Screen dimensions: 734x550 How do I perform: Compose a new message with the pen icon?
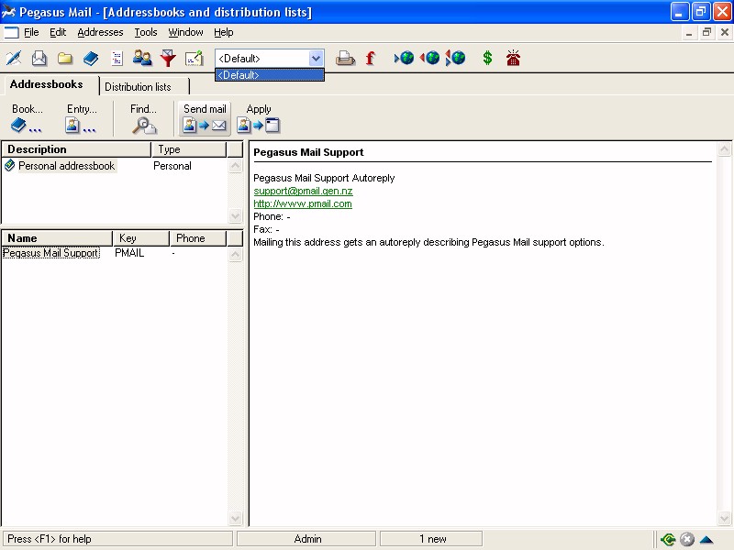(14, 59)
